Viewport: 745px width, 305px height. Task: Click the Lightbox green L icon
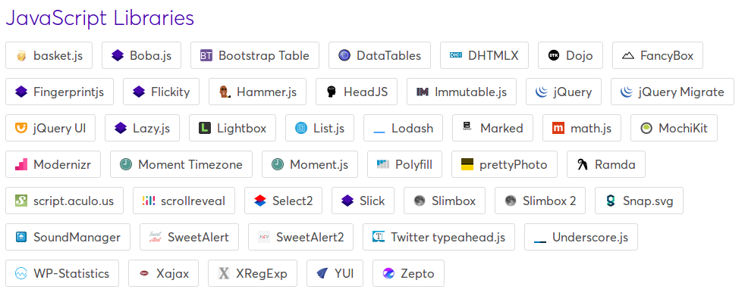tap(205, 128)
